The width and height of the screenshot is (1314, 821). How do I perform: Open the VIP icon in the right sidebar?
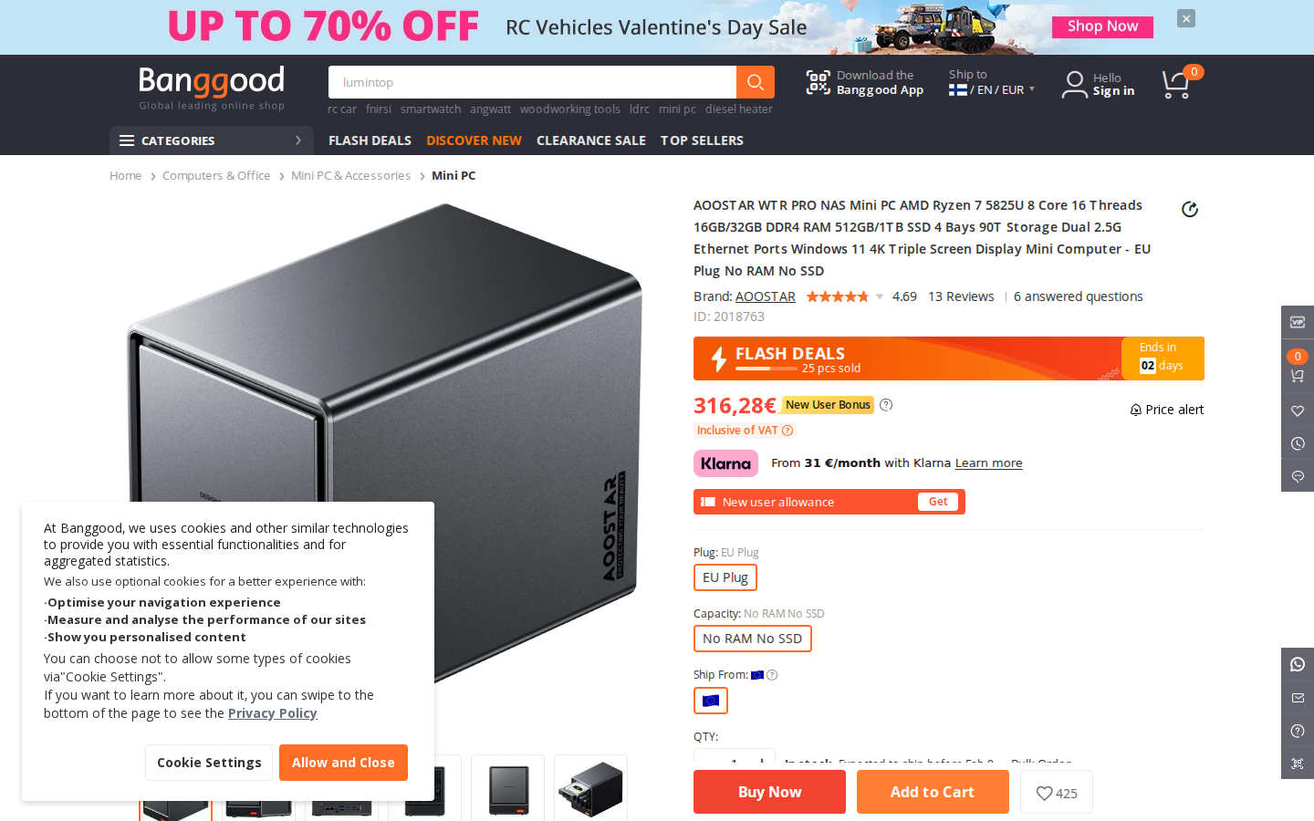(1297, 322)
